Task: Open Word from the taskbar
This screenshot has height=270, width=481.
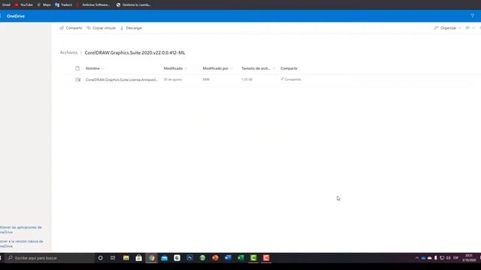Action: click(x=228, y=258)
